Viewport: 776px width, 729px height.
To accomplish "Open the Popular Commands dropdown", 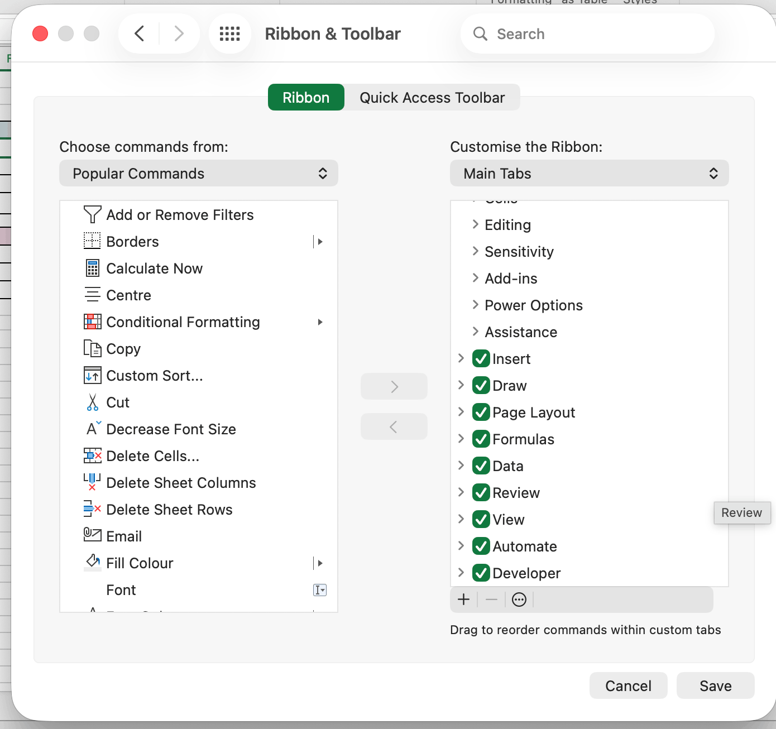I will point(199,173).
